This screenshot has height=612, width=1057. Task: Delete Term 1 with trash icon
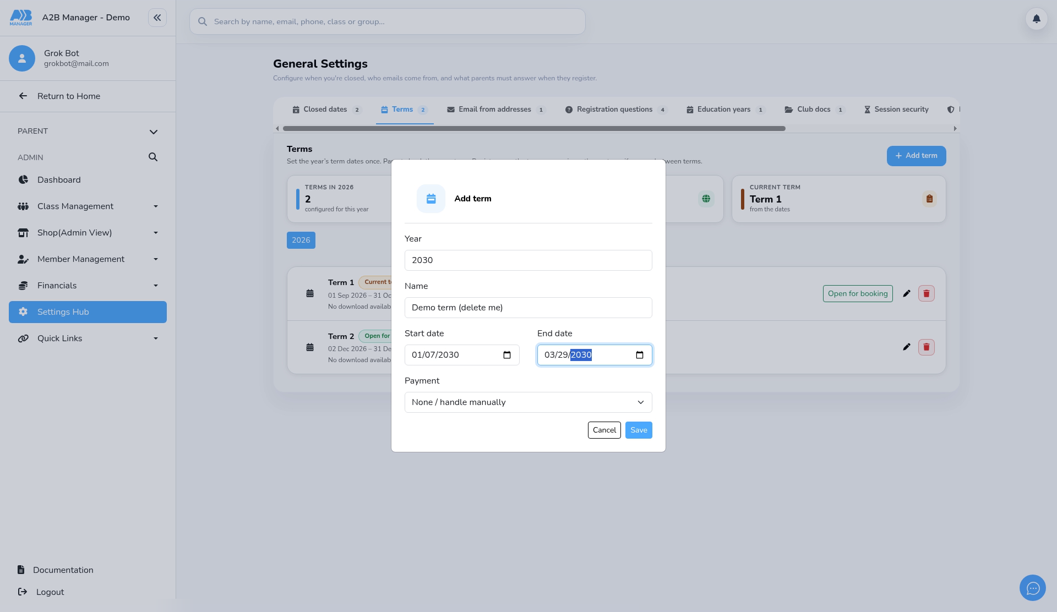[x=927, y=293]
